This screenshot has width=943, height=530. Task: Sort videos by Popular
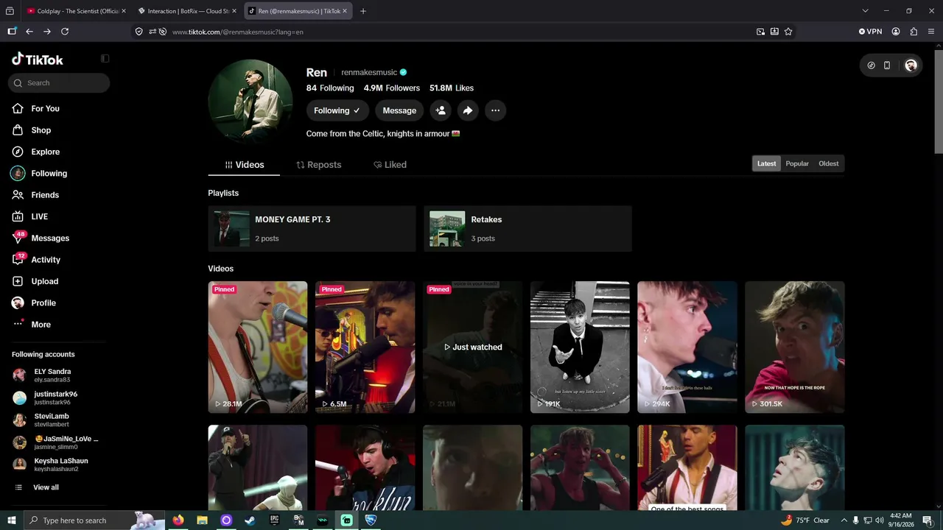pos(797,163)
